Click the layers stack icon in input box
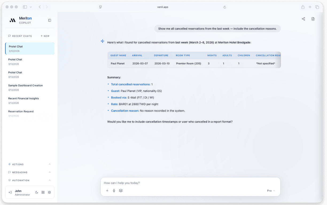 [x=121, y=191]
